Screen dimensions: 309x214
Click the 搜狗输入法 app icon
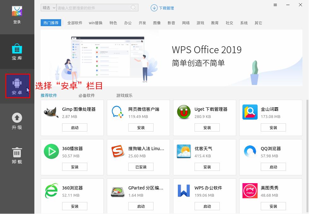[x=117, y=151]
